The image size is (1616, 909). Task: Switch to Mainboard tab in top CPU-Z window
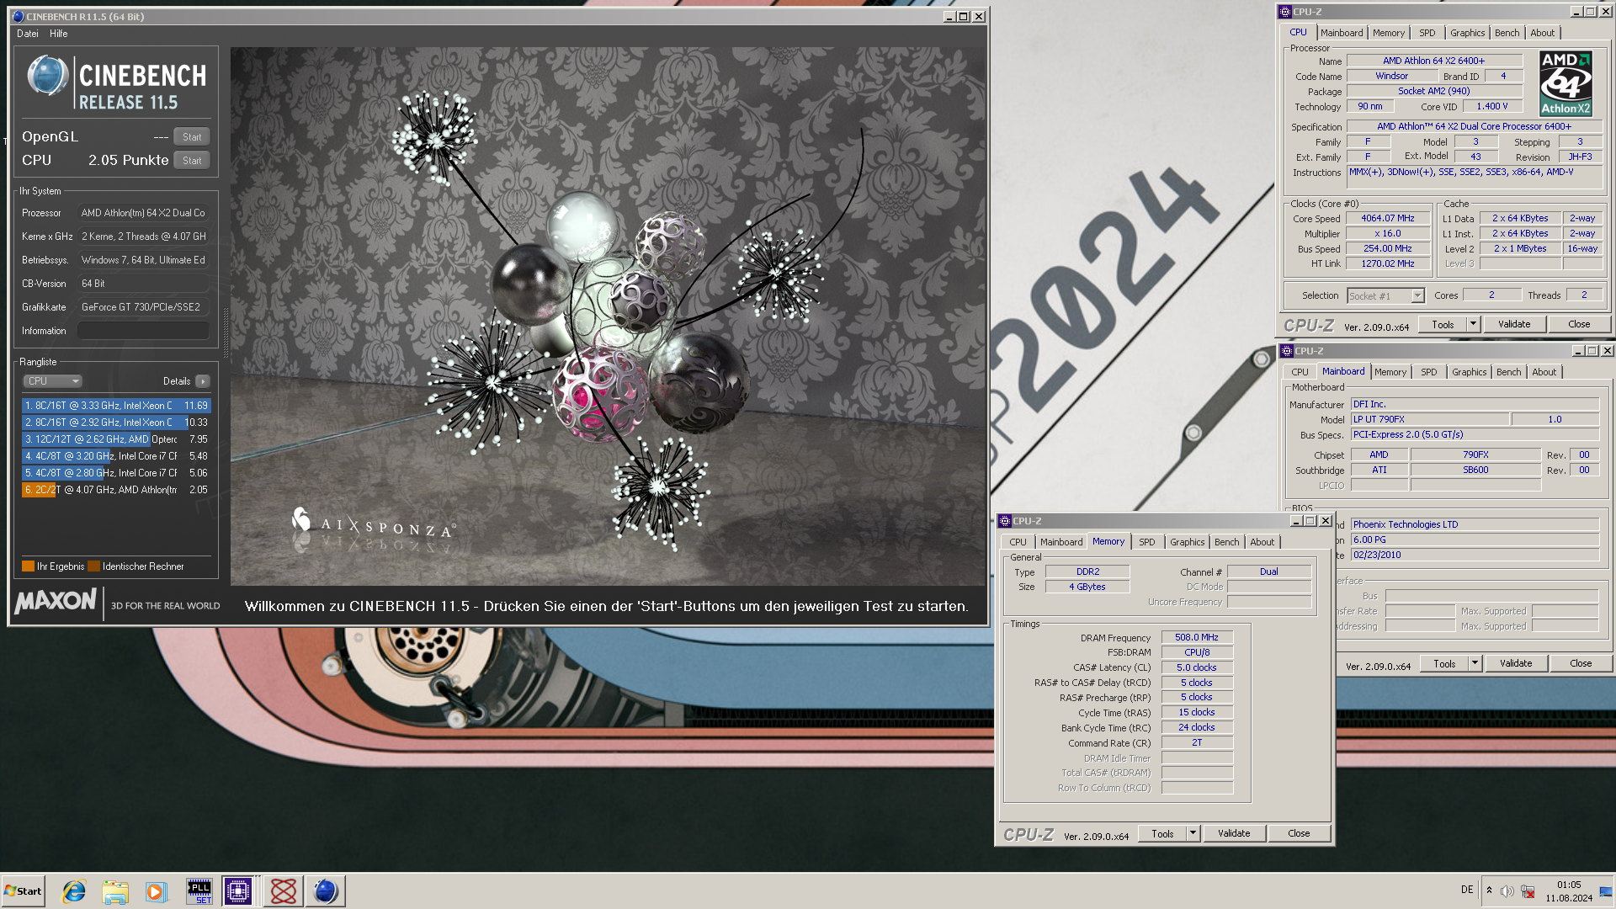pyautogui.click(x=1341, y=33)
